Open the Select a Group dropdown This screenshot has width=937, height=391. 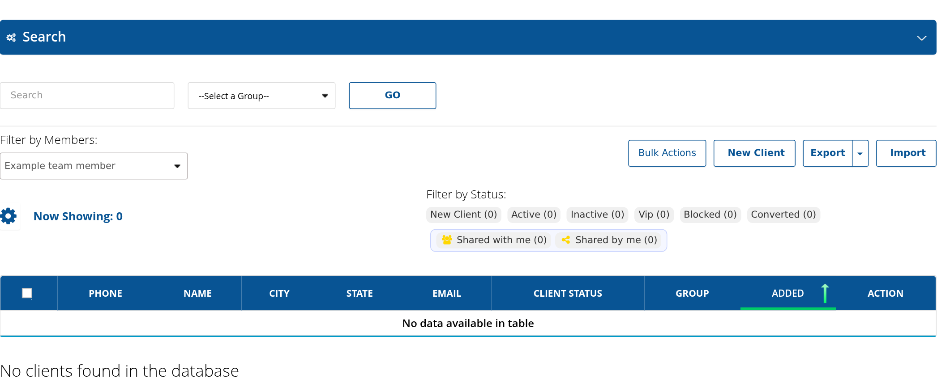tap(261, 96)
